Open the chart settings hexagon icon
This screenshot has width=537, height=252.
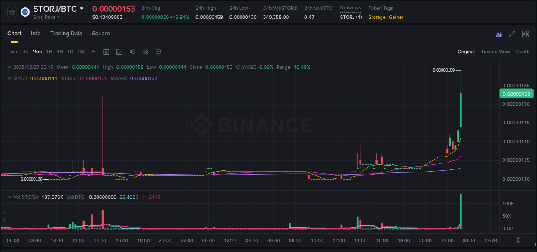(x=158, y=52)
